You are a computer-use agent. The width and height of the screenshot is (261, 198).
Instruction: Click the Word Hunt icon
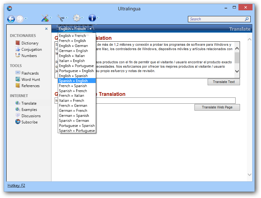pos(18,79)
